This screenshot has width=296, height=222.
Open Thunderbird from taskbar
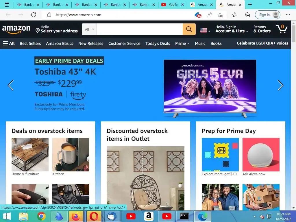coord(112,216)
